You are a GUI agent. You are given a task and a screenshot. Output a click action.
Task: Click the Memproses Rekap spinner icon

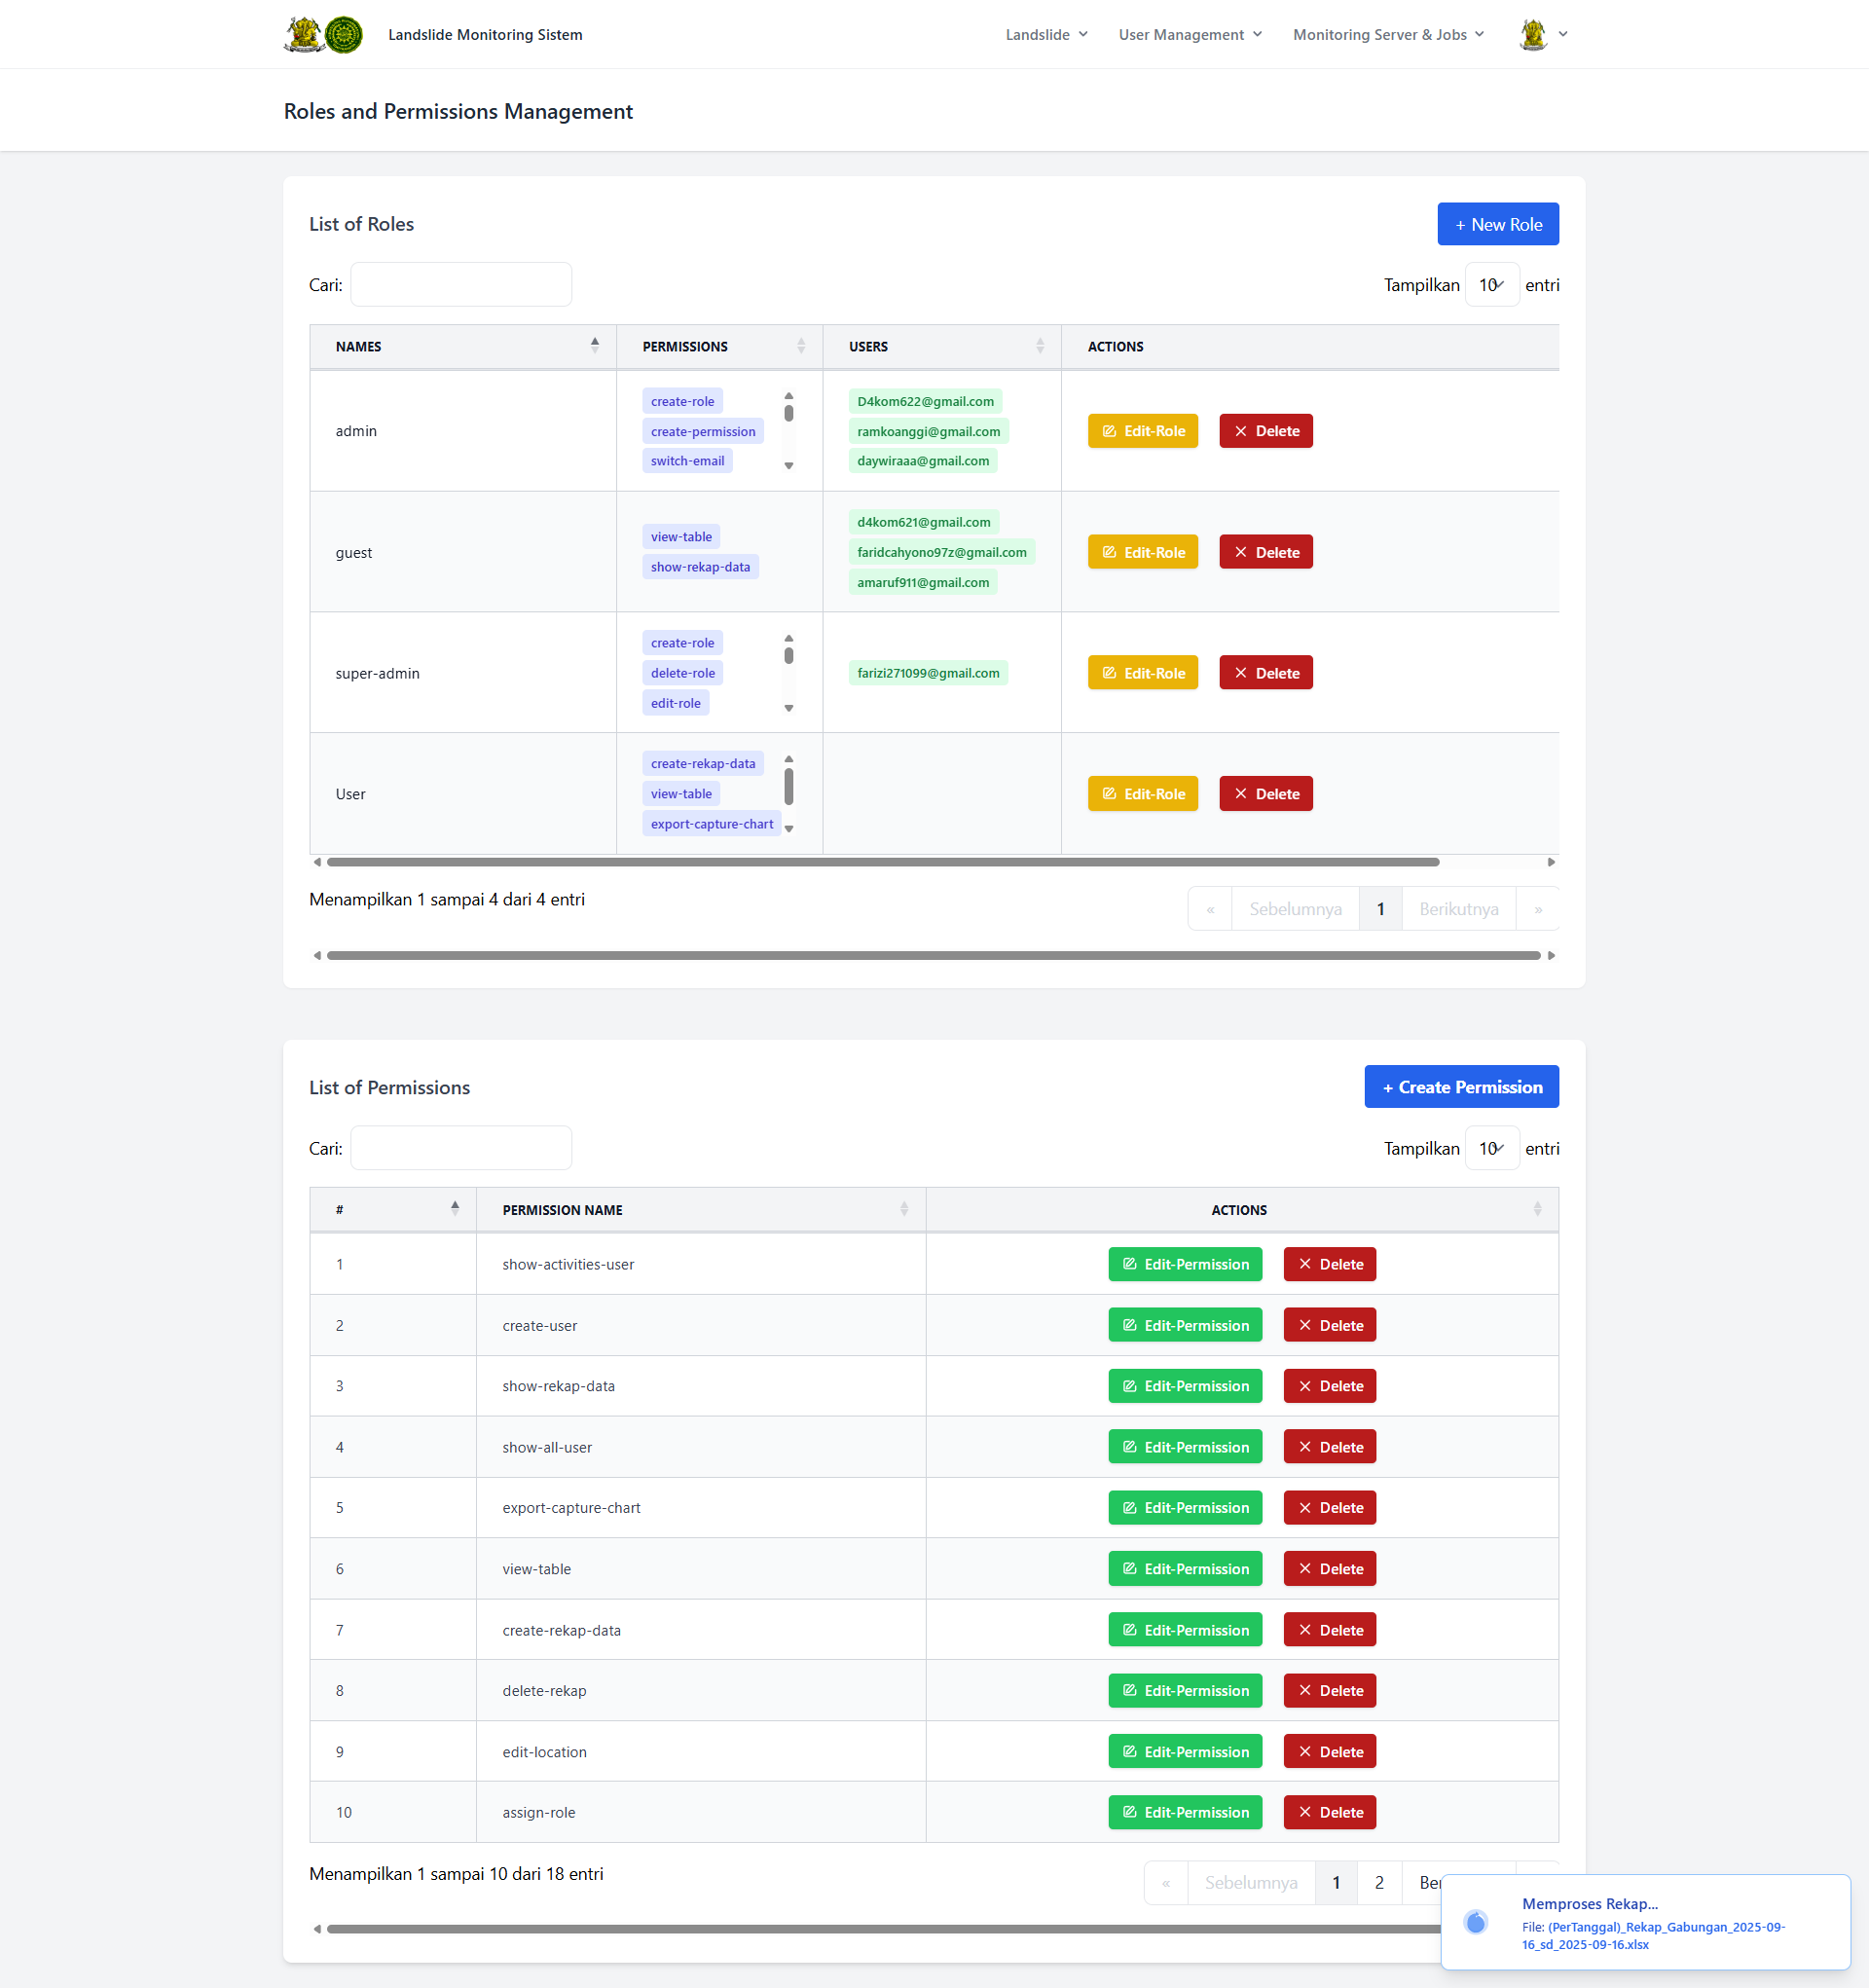[1475, 1921]
